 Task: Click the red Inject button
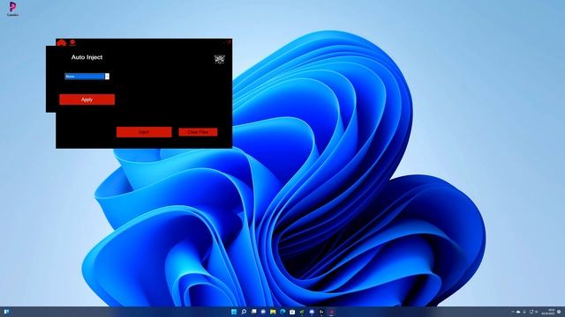(x=144, y=132)
